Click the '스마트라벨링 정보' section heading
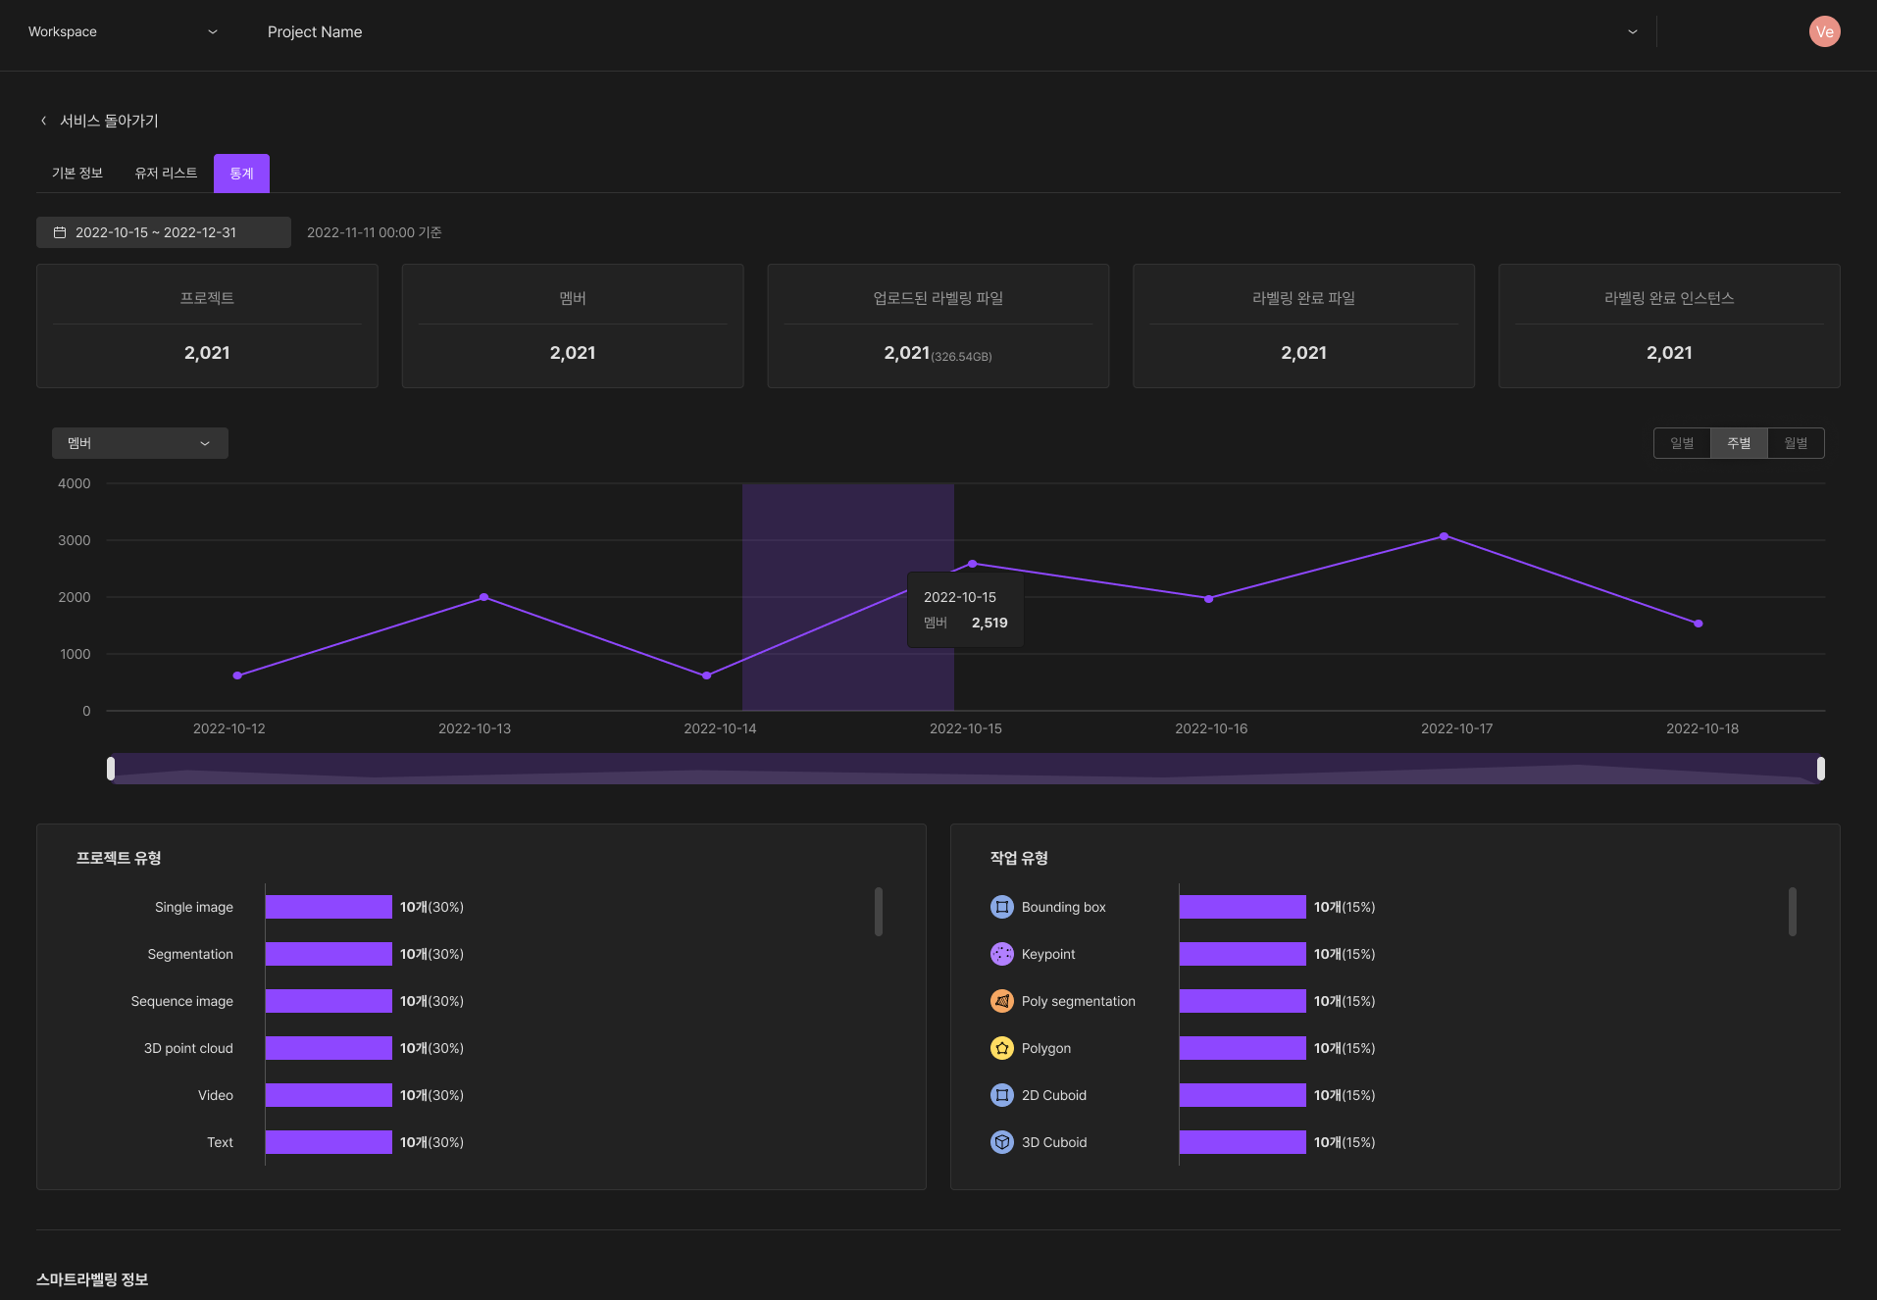This screenshot has height=1300, width=1877. (92, 1279)
